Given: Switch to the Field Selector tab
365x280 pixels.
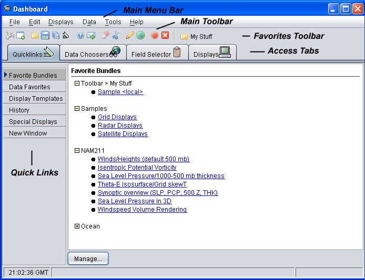Looking at the screenshot, I should pyautogui.click(x=157, y=54).
